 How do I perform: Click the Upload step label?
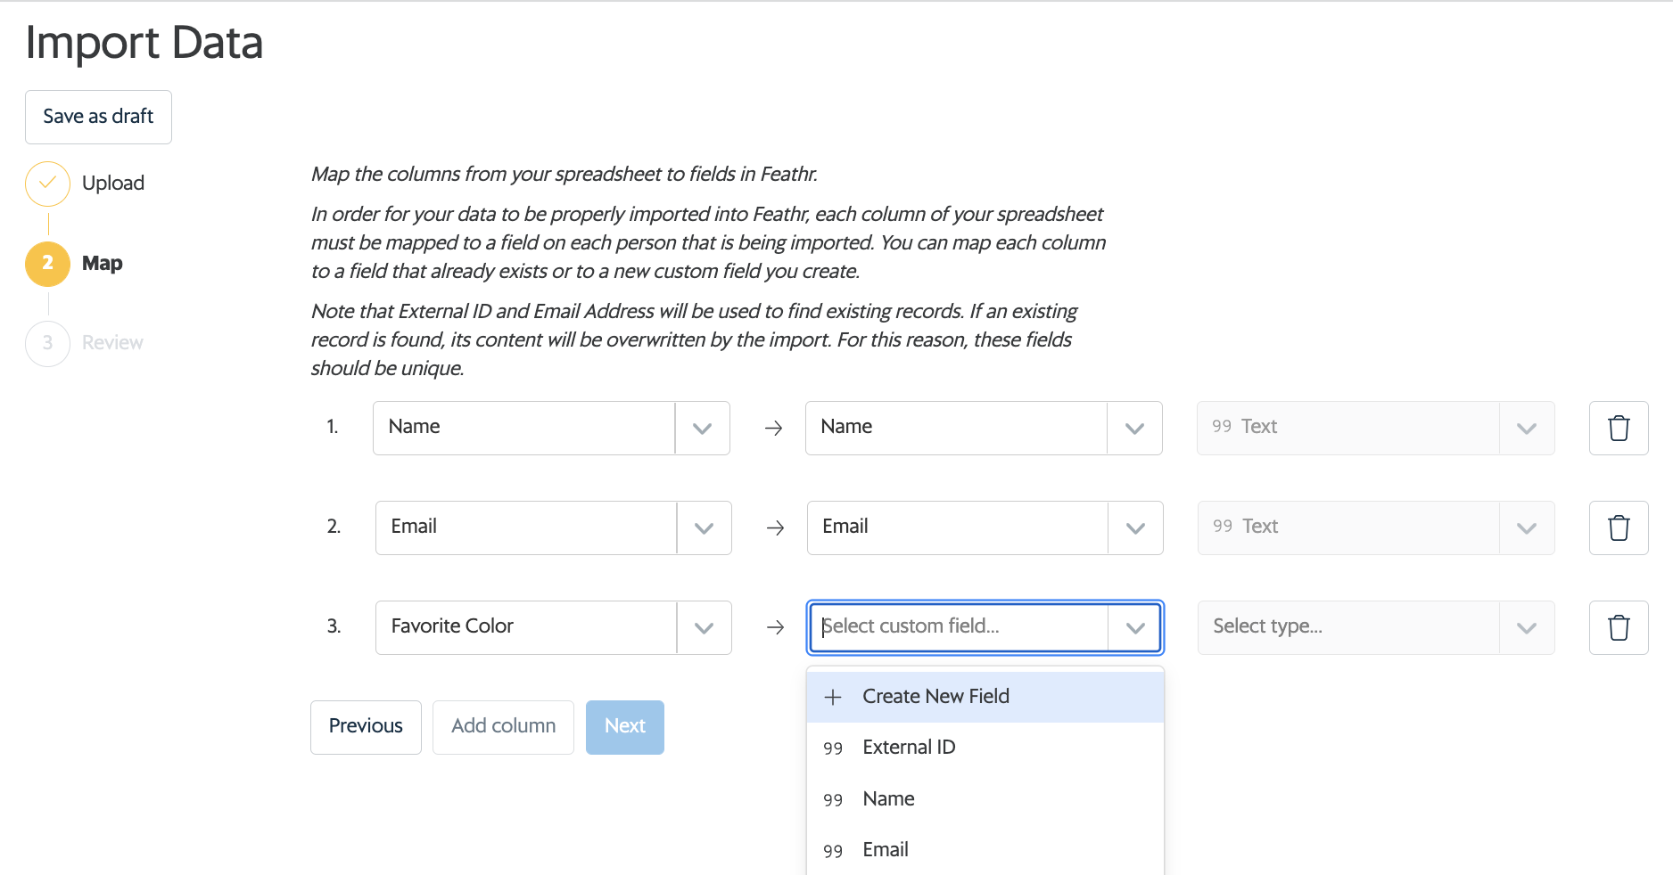[x=113, y=184]
